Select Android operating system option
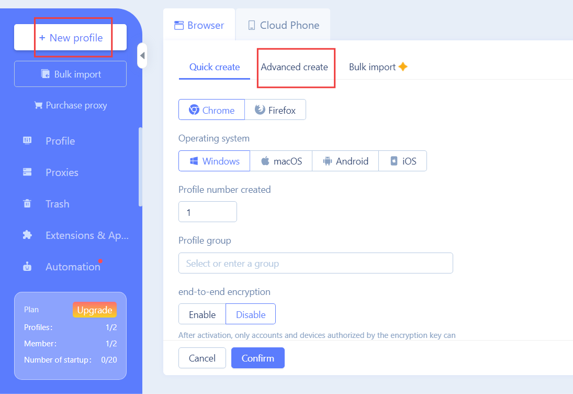The width and height of the screenshot is (573, 394). [x=345, y=161]
